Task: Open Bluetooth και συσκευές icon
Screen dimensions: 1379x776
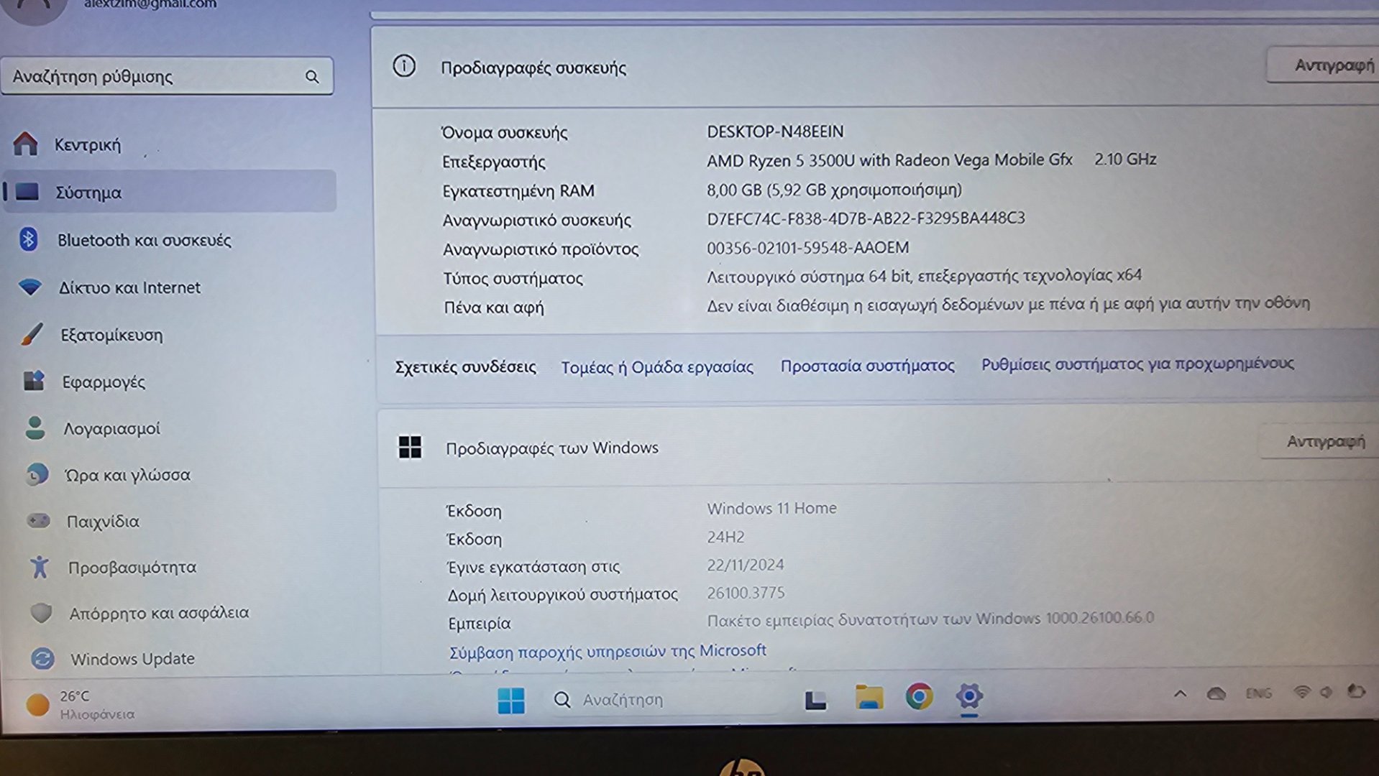Action: point(29,239)
